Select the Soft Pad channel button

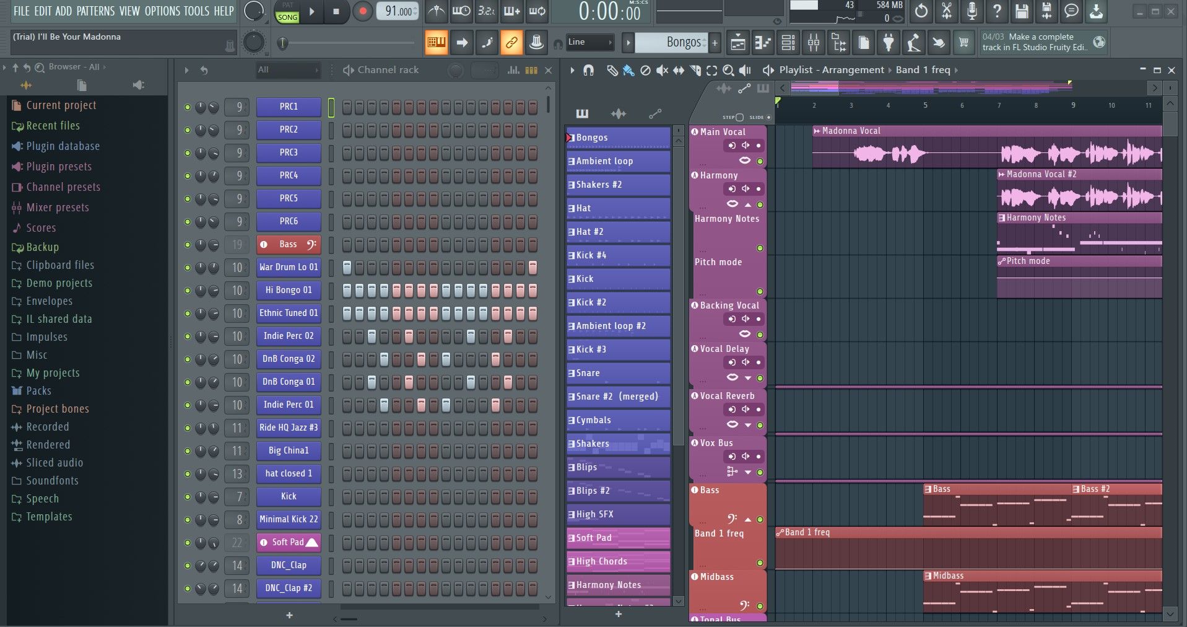pos(289,543)
